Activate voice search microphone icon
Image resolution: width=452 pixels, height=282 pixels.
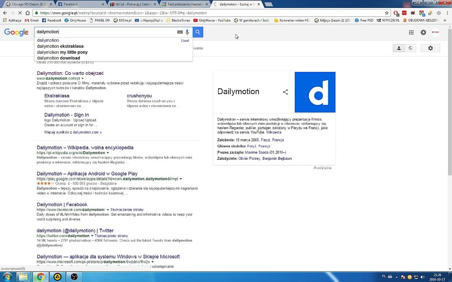click(x=188, y=32)
